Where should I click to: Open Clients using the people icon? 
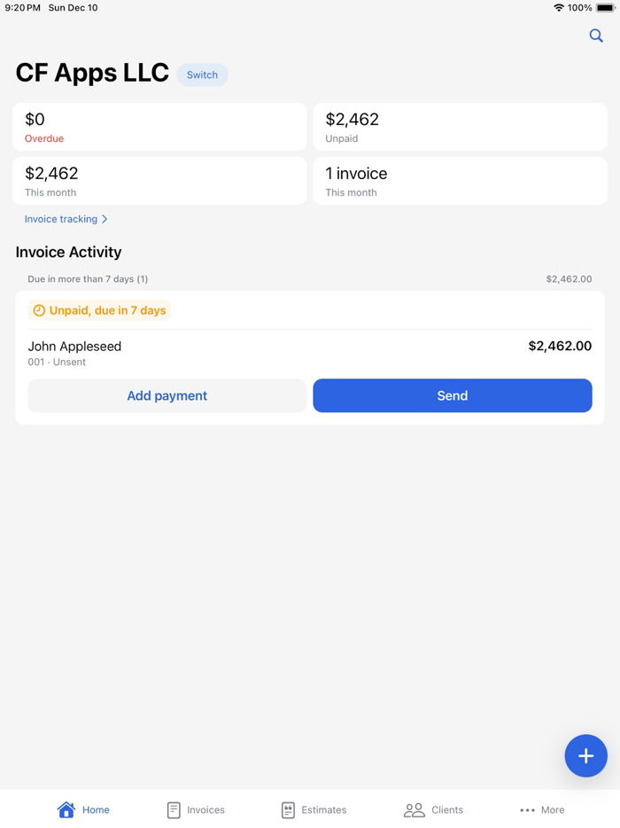(413, 809)
